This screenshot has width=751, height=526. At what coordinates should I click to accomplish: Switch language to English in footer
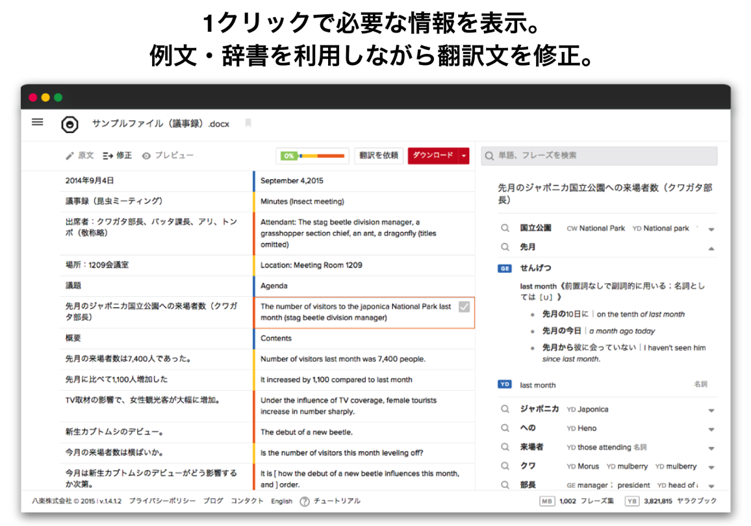(x=282, y=501)
